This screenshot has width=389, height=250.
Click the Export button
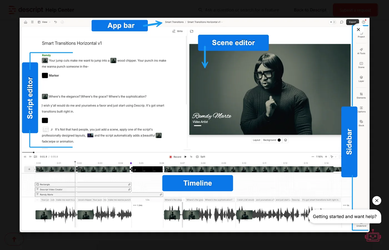(x=353, y=22)
